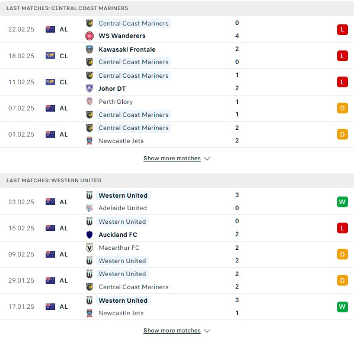Click date 07.02.25

click(x=21, y=108)
